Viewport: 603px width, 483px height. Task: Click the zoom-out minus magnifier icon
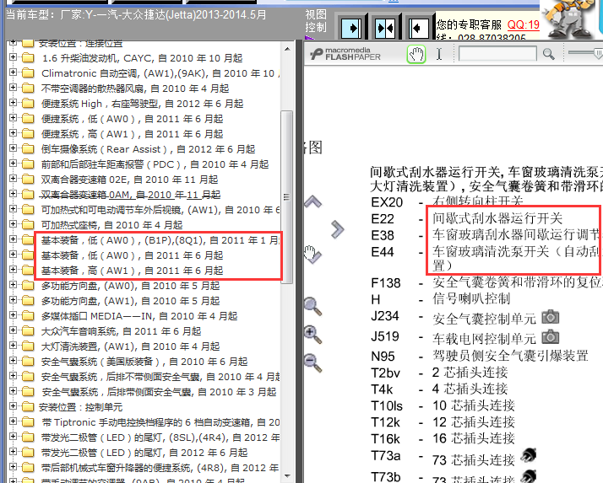(312, 362)
